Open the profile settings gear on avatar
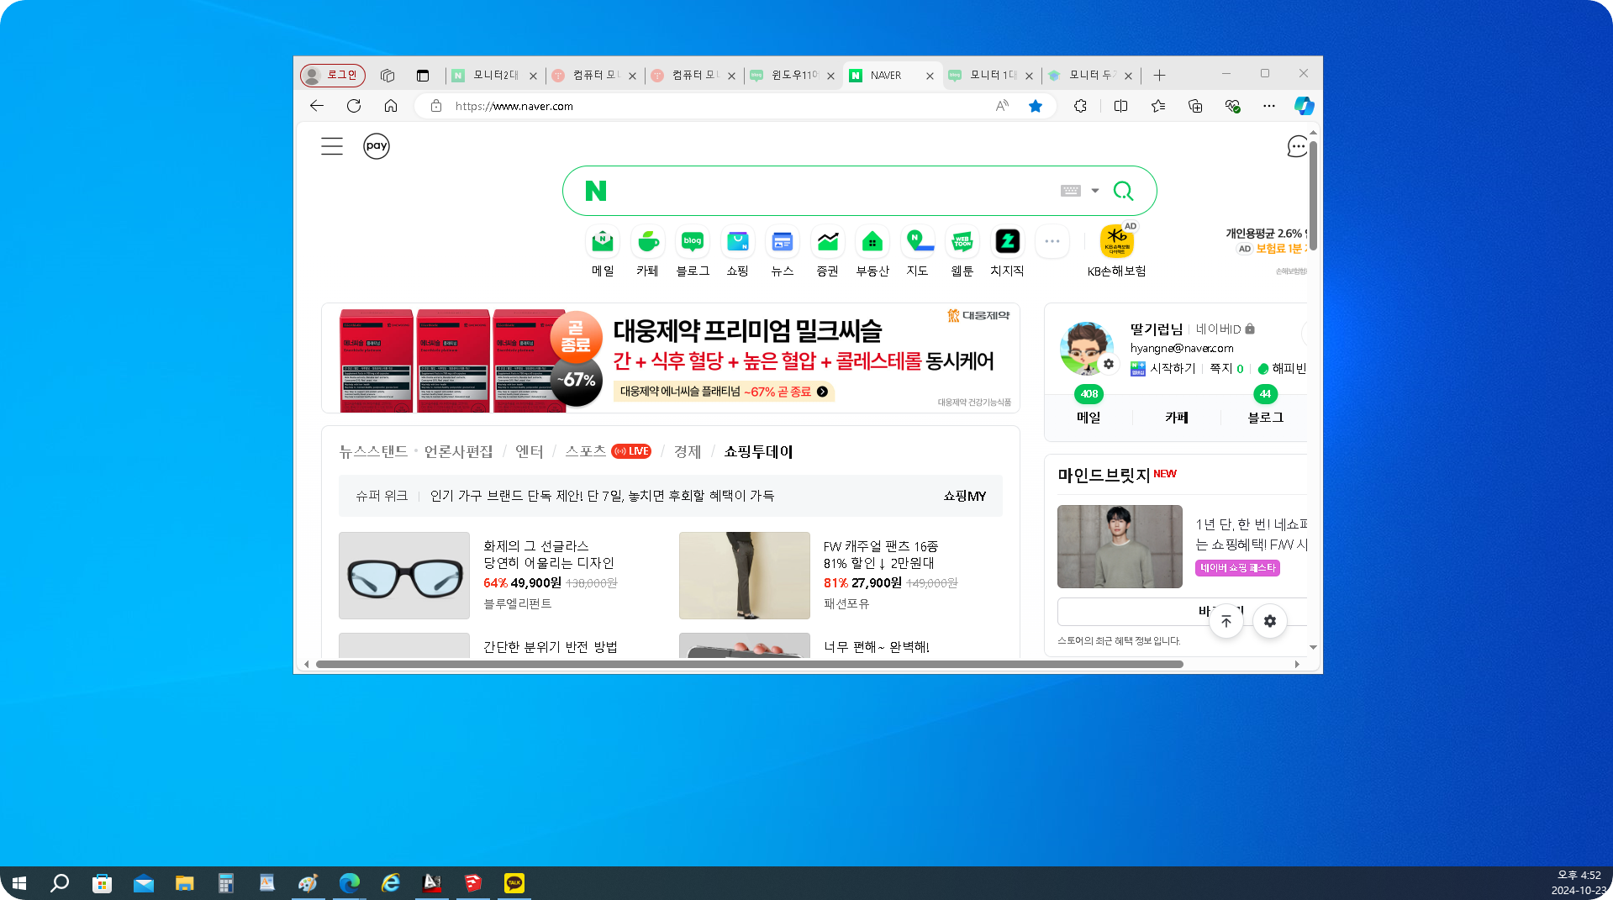 (1109, 364)
